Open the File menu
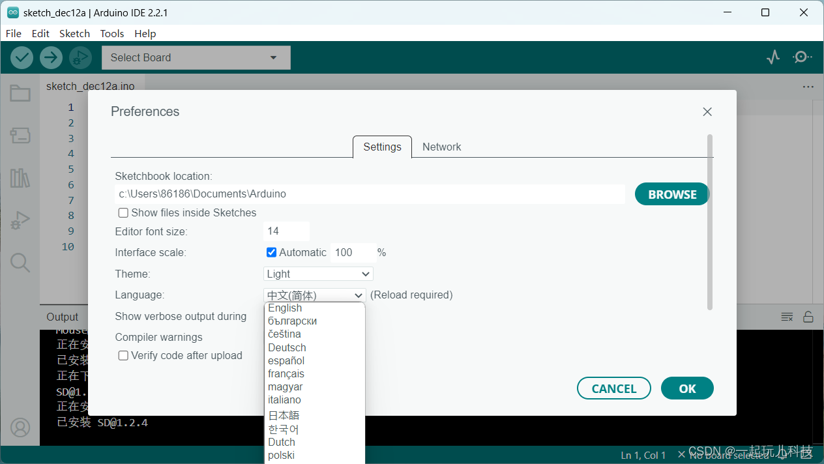 [x=14, y=34]
